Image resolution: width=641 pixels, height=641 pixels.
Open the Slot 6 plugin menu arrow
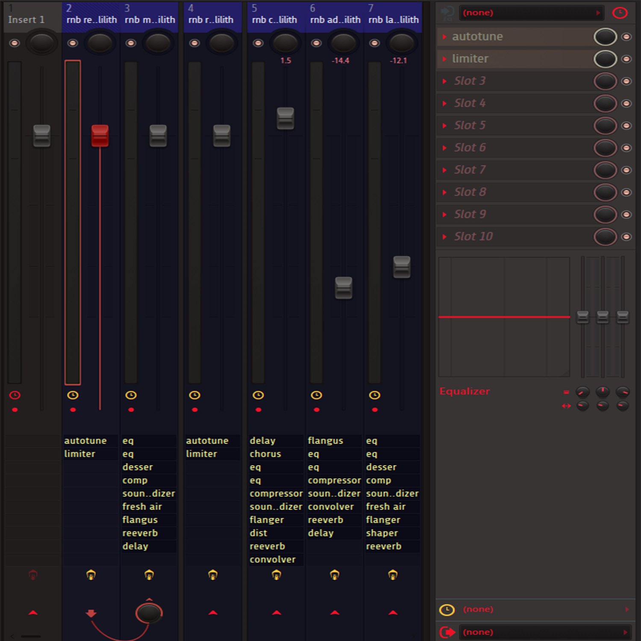point(444,148)
